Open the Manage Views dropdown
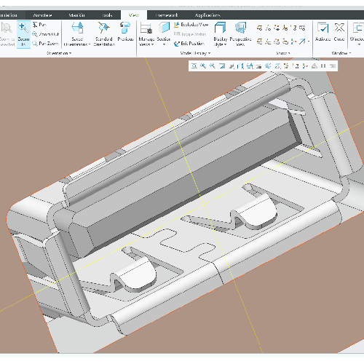Viewport: 364px width, 364px height. [x=146, y=34]
